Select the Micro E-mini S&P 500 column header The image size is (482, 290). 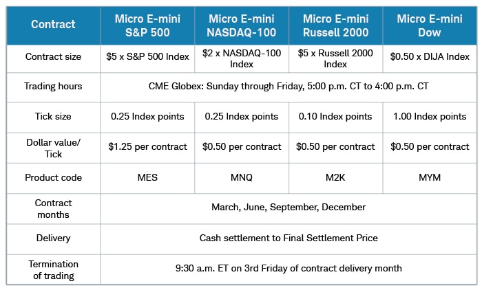click(147, 25)
